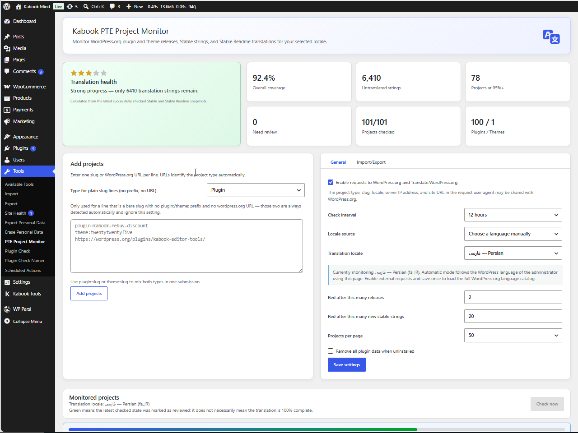Click the Add projects button

[89, 293]
